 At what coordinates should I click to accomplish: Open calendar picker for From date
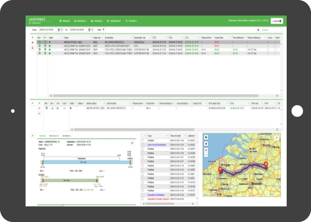click(x=58, y=29)
